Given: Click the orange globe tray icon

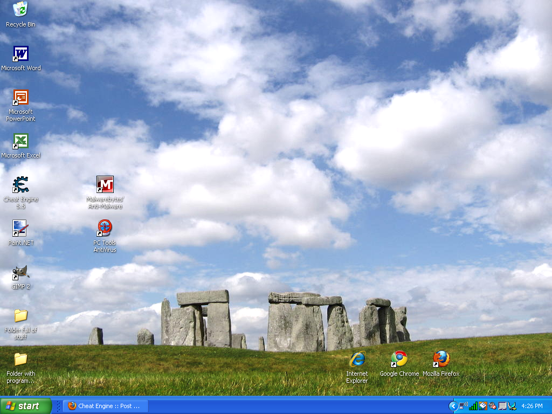Looking at the screenshot, I should [483, 406].
